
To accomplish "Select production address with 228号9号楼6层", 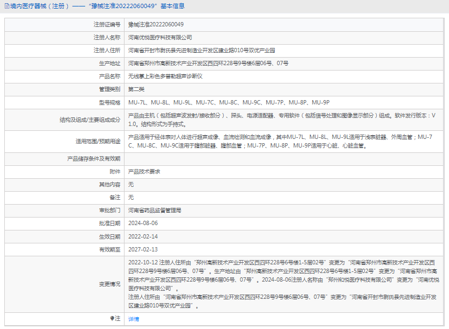I will [x=208, y=63].
